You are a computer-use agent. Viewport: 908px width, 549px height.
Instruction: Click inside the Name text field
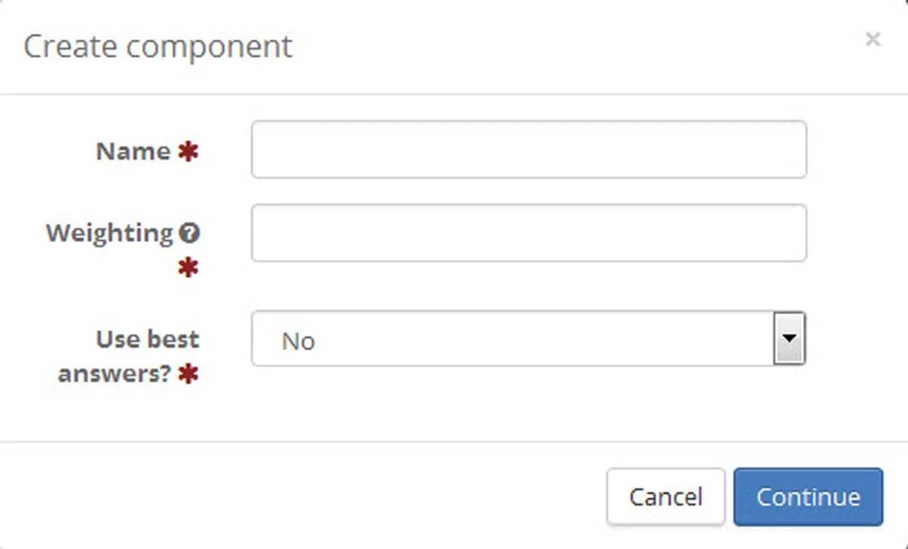pyautogui.click(x=528, y=150)
